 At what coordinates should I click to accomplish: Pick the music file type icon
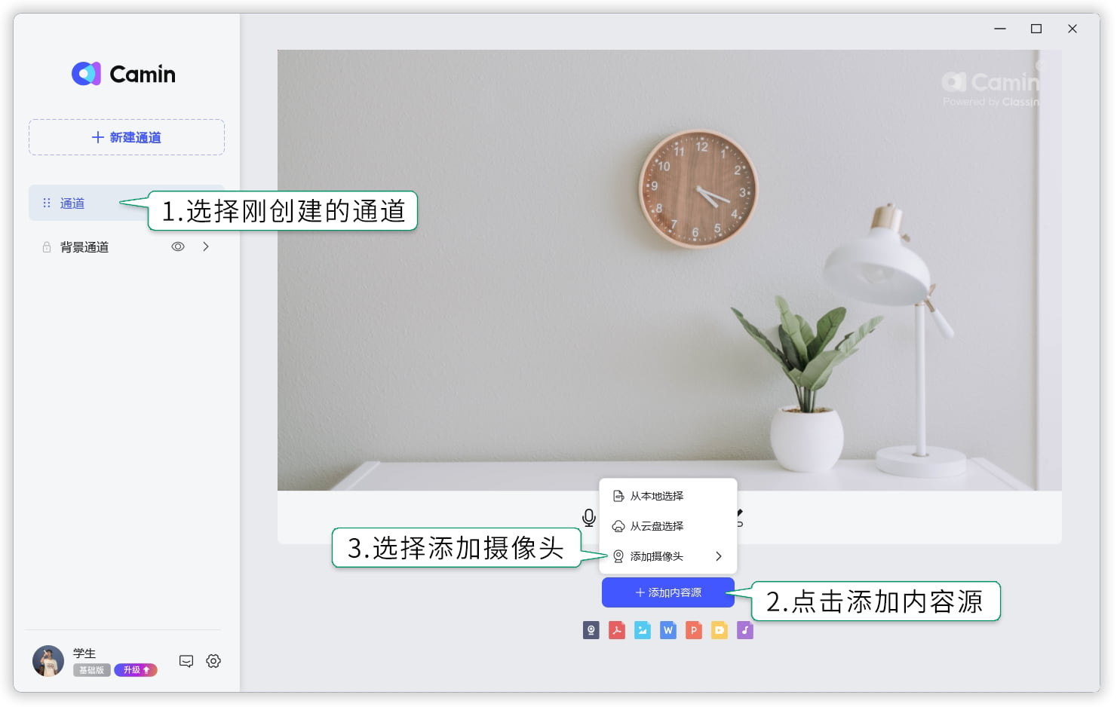pyautogui.click(x=745, y=630)
